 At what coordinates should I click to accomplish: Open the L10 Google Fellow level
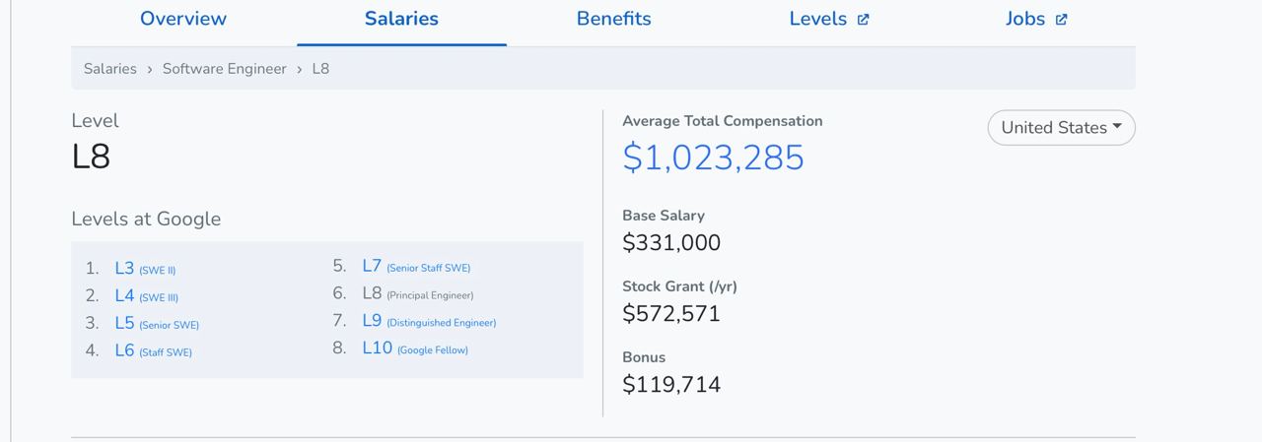415,348
